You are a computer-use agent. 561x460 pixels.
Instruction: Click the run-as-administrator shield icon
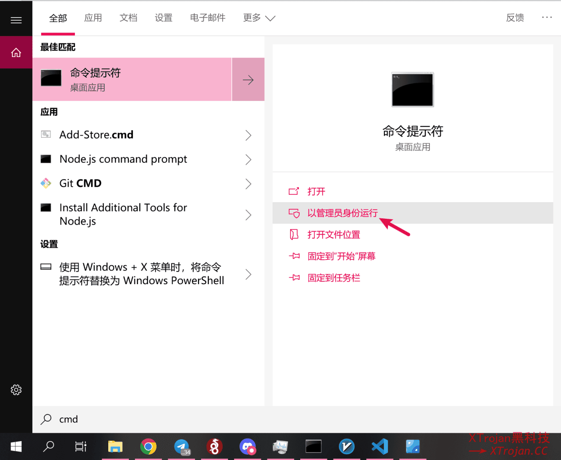(294, 213)
